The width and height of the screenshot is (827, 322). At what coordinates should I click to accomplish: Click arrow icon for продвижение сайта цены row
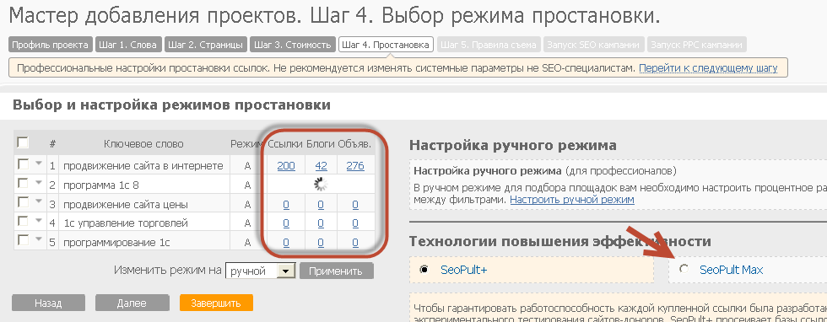[38, 201]
